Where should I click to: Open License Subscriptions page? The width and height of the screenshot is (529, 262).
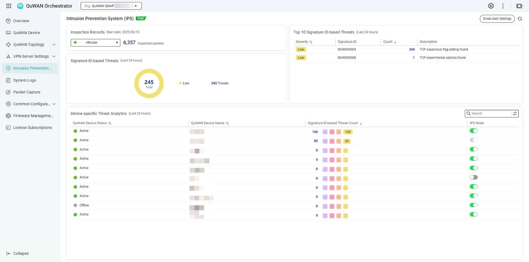(33, 128)
